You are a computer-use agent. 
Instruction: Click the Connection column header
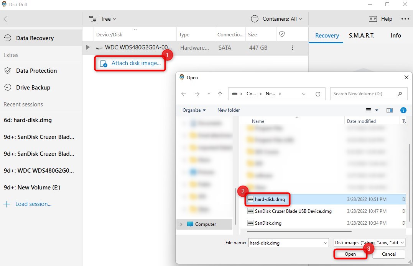[230, 34]
